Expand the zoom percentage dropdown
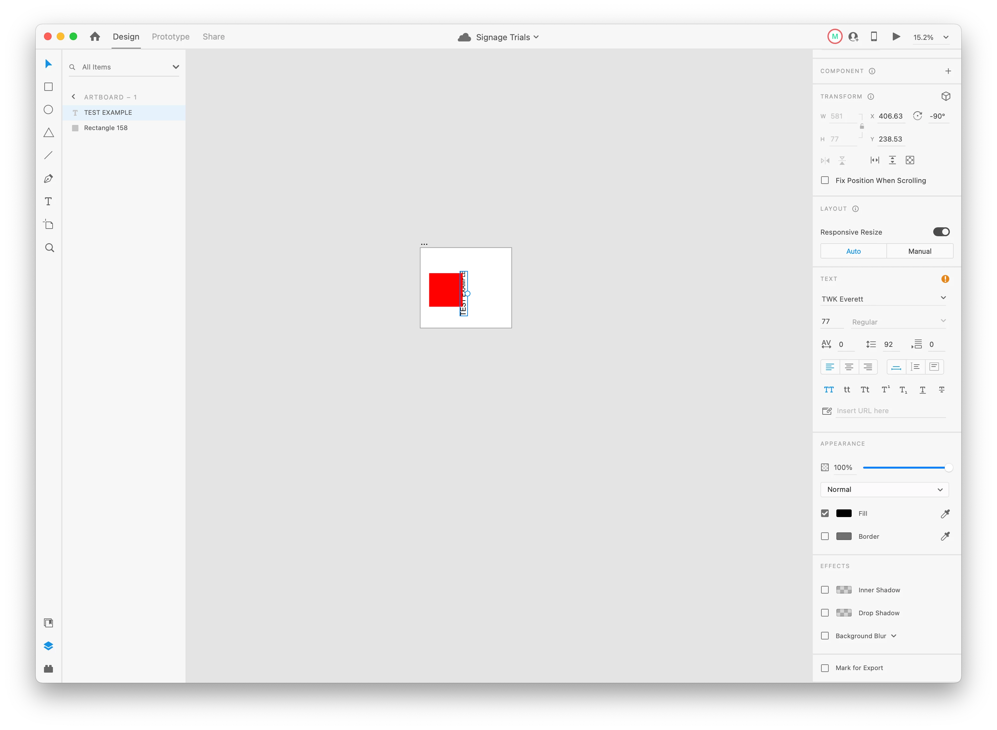The image size is (997, 730). pos(946,37)
